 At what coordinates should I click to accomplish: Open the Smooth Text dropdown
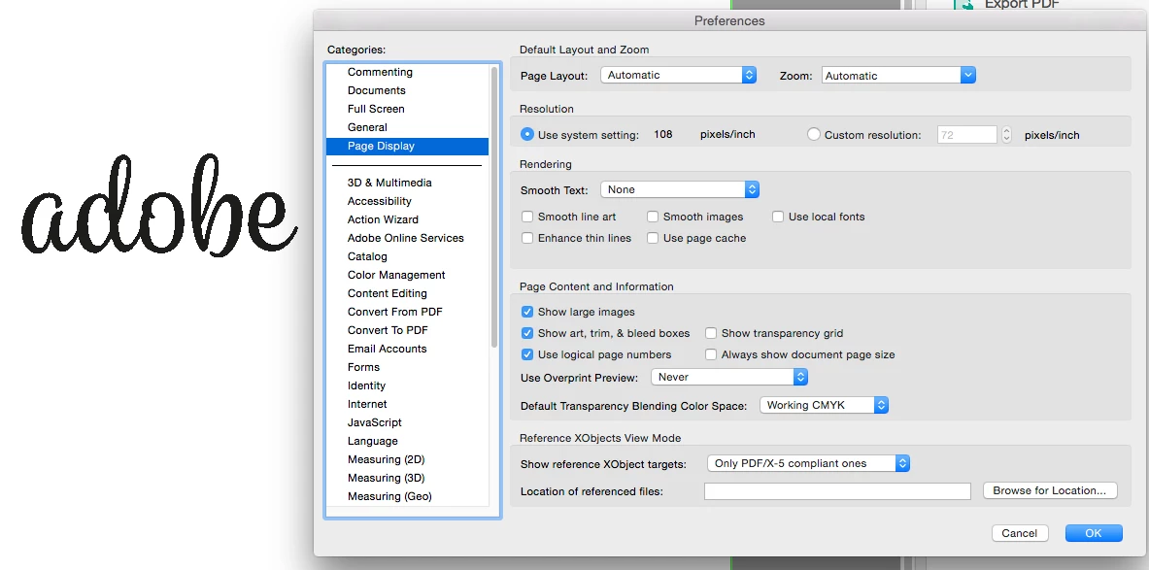point(679,189)
